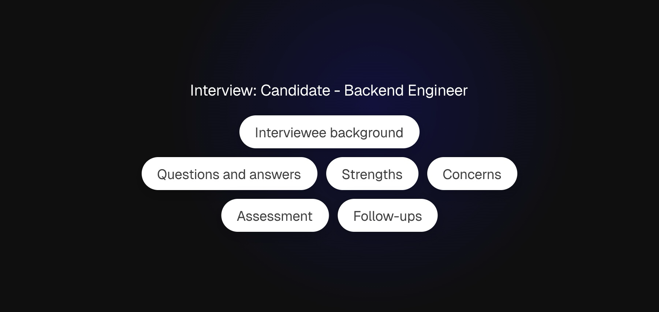Show the Concerns topic
The width and height of the screenshot is (659, 312).
click(472, 174)
